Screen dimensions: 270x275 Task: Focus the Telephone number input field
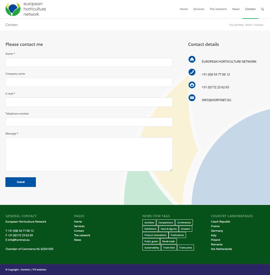(x=89, y=122)
